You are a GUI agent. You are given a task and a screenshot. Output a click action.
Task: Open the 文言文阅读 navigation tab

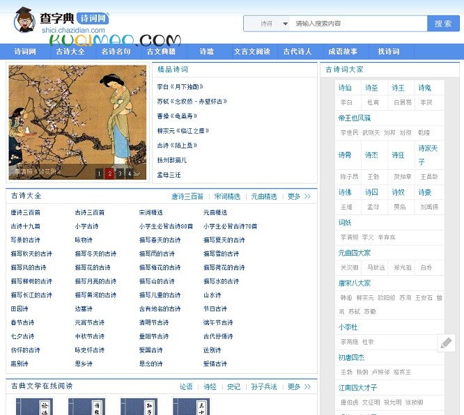pyautogui.click(x=252, y=52)
